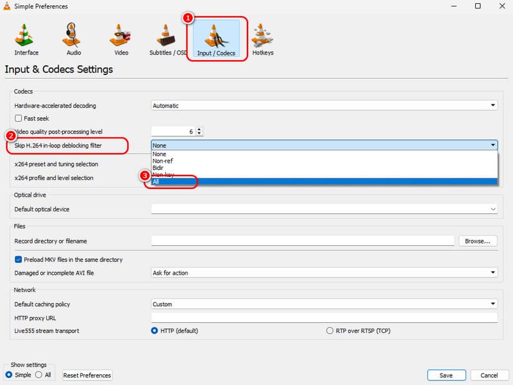Open the Default optical device dropdown
Image resolution: width=513 pixels, height=385 pixels.
click(324, 209)
